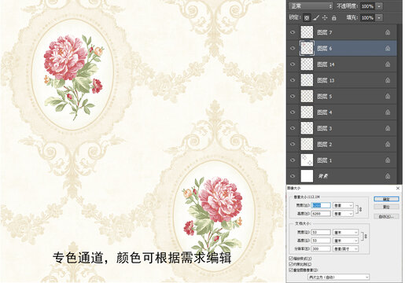Screen dimensions: 405x283
Task: Click the 图层 1 layer thumbnail
Action: point(307,160)
